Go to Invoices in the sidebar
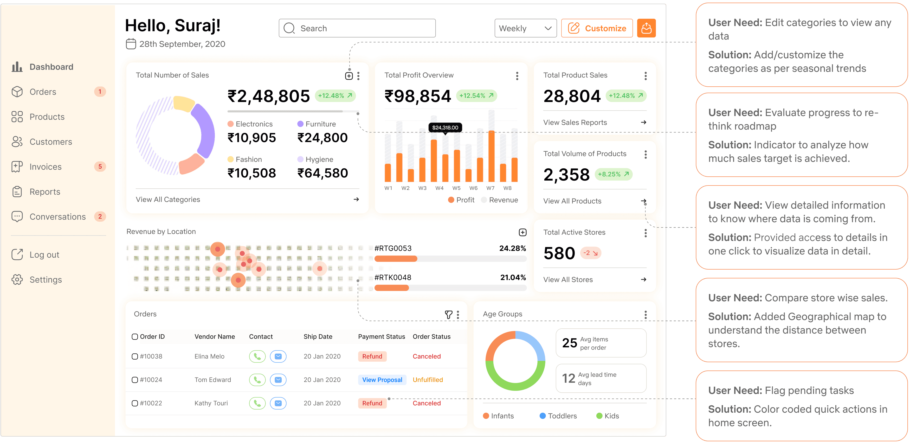Image resolution: width=910 pixels, height=447 pixels. point(45,167)
